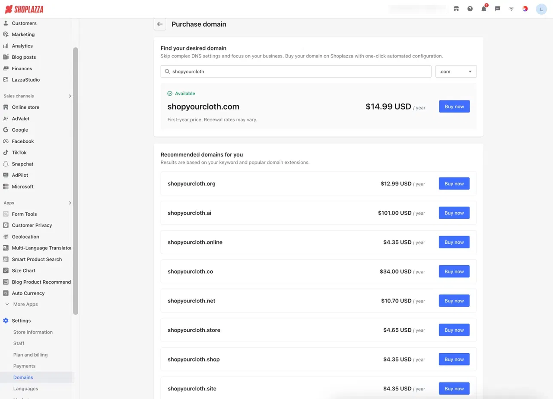This screenshot has width=553, height=399.
Task: Buy shopyourcloth.site now
Action: click(454, 389)
